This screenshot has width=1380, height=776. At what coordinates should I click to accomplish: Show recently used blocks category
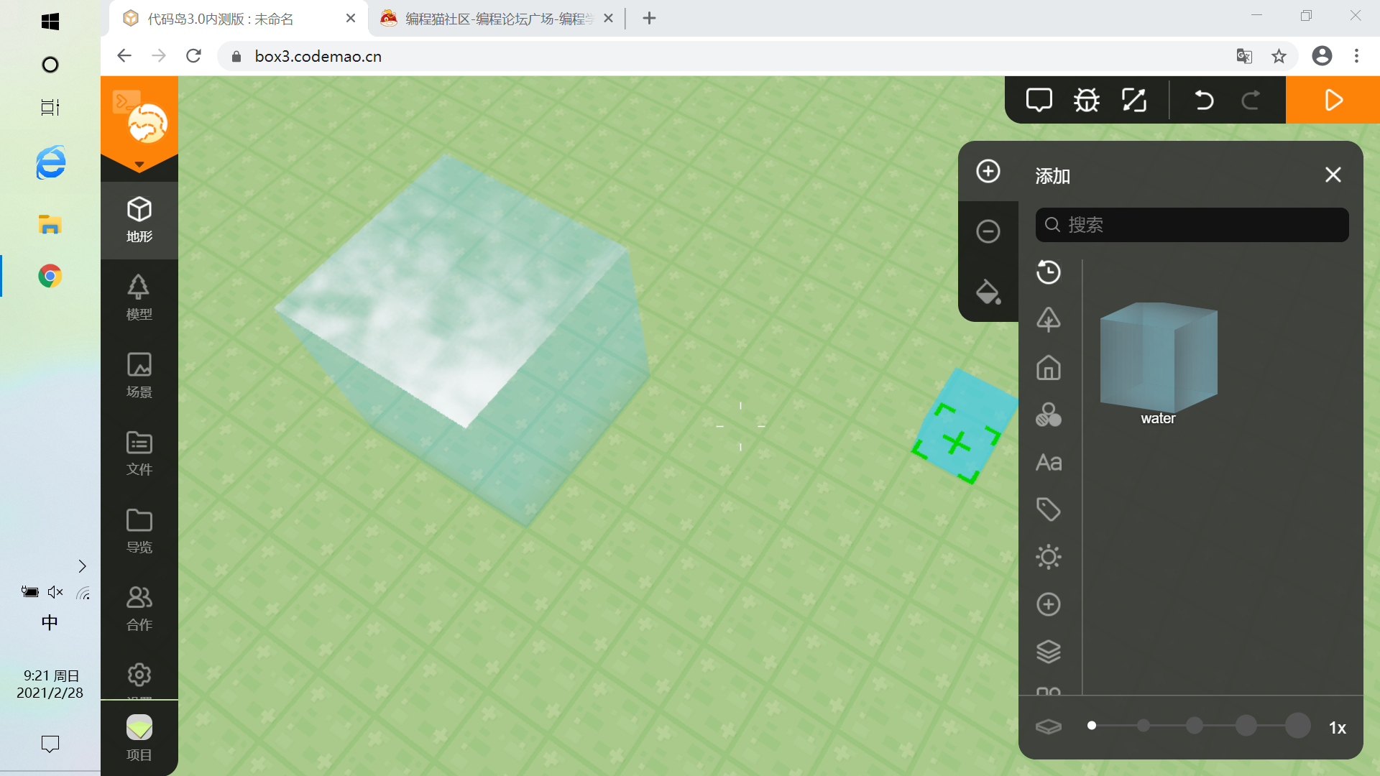click(1049, 272)
